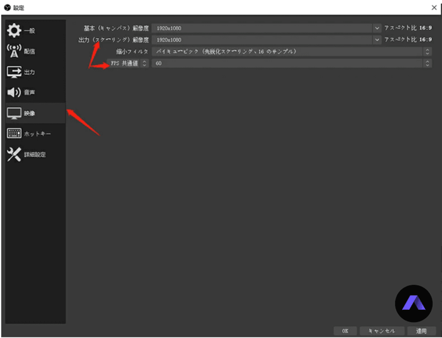Open the FPS value 60 dropdown
Image resolution: width=442 pixels, height=338 pixels.
pos(428,64)
